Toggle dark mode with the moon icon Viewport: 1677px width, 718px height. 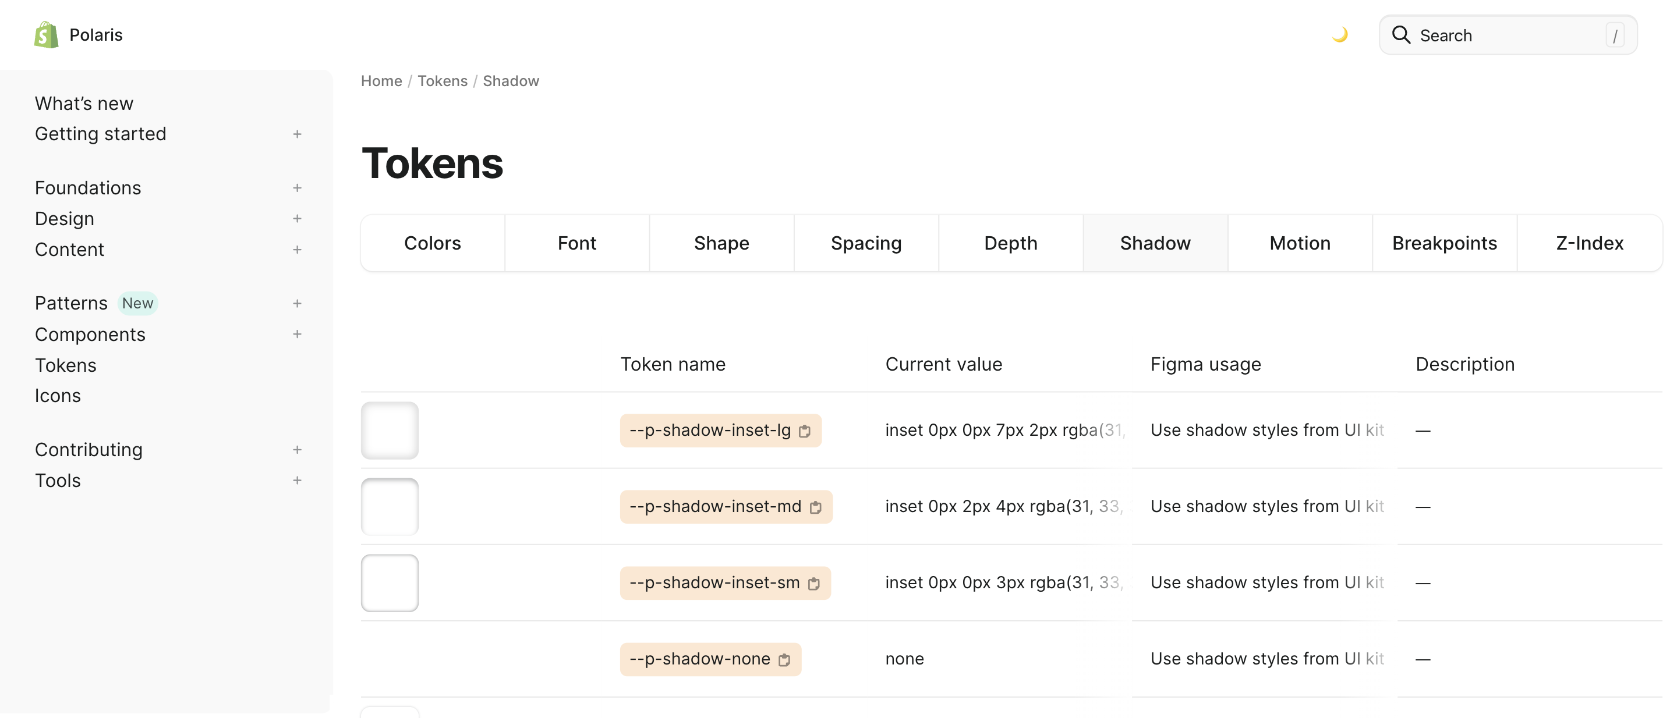pyautogui.click(x=1340, y=34)
